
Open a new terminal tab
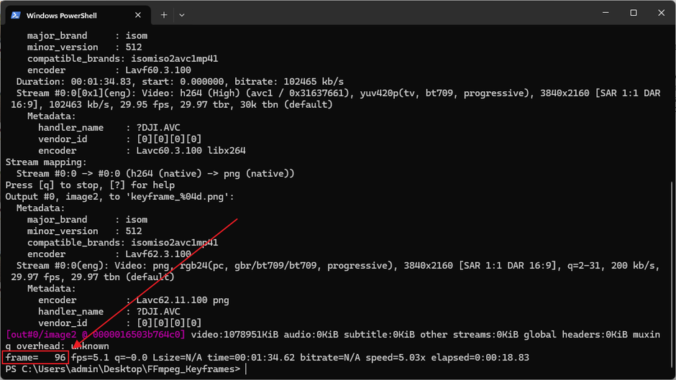tap(164, 15)
